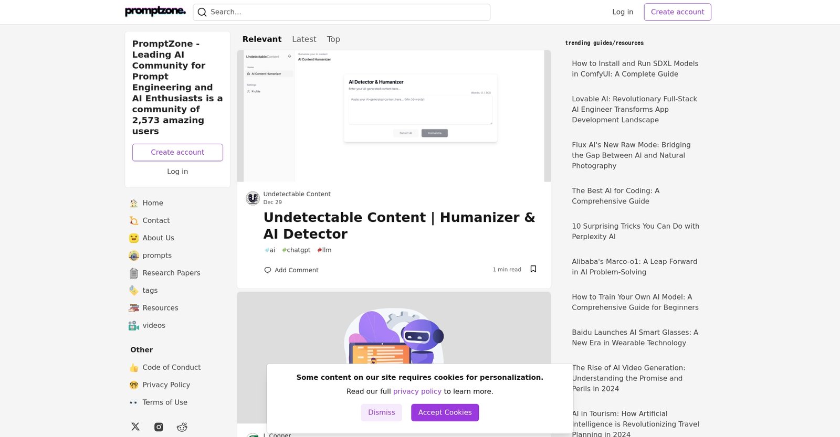Open the Reddit social icon
The height and width of the screenshot is (437, 840).
point(182,427)
